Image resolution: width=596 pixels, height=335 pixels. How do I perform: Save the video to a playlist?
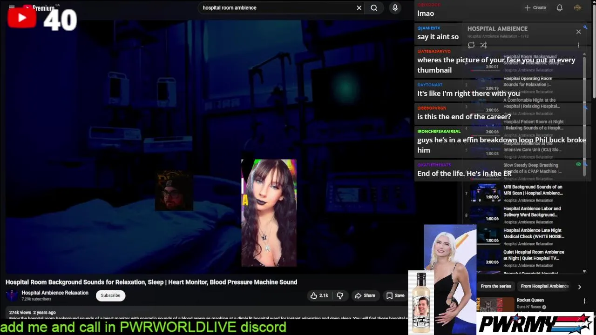pos(395,295)
